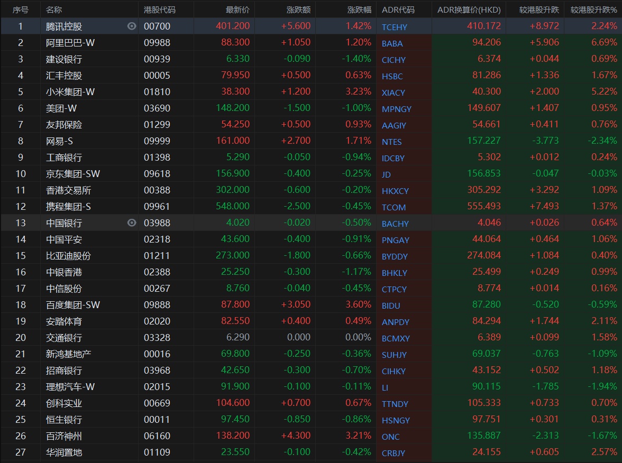Open the 美团-W stock entry

(61, 108)
